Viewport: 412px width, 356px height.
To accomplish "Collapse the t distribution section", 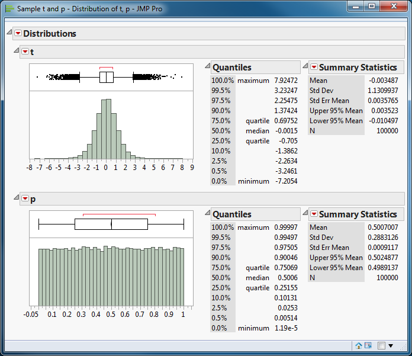I will click(17, 50).
